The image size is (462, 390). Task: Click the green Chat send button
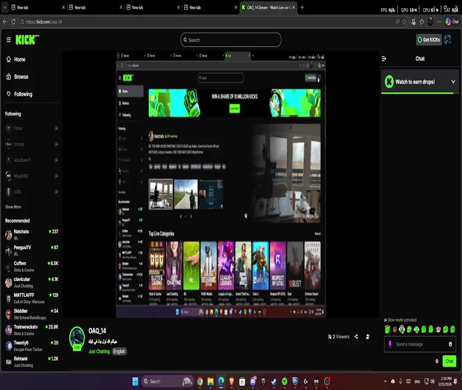tap(450, 361)
